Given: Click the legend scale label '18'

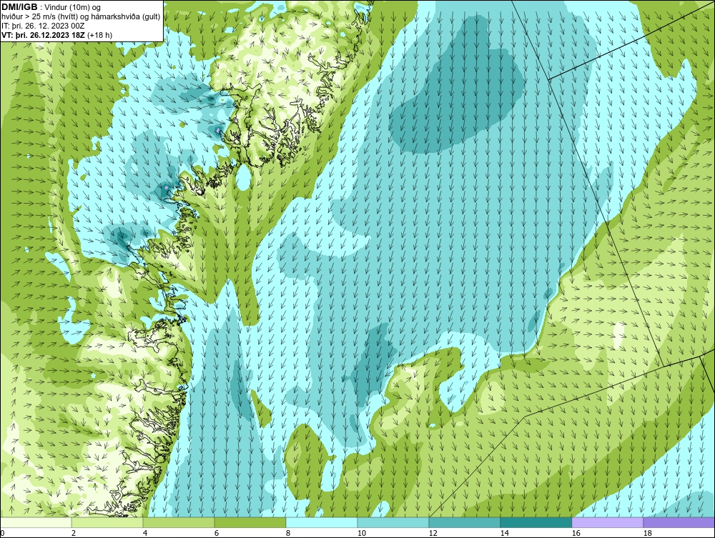Looking at the screenshot, I should [x=647, y=533].
